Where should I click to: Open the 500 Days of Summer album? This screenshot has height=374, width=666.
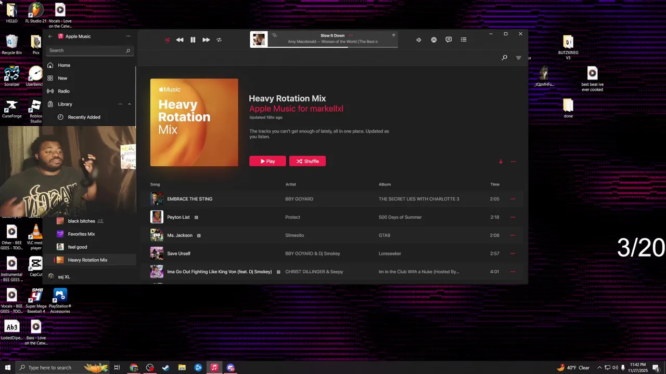tap(400, 217)
